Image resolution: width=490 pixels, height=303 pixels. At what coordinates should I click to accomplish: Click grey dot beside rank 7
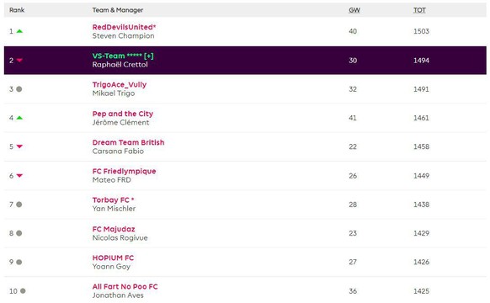(x=19, y=205)
